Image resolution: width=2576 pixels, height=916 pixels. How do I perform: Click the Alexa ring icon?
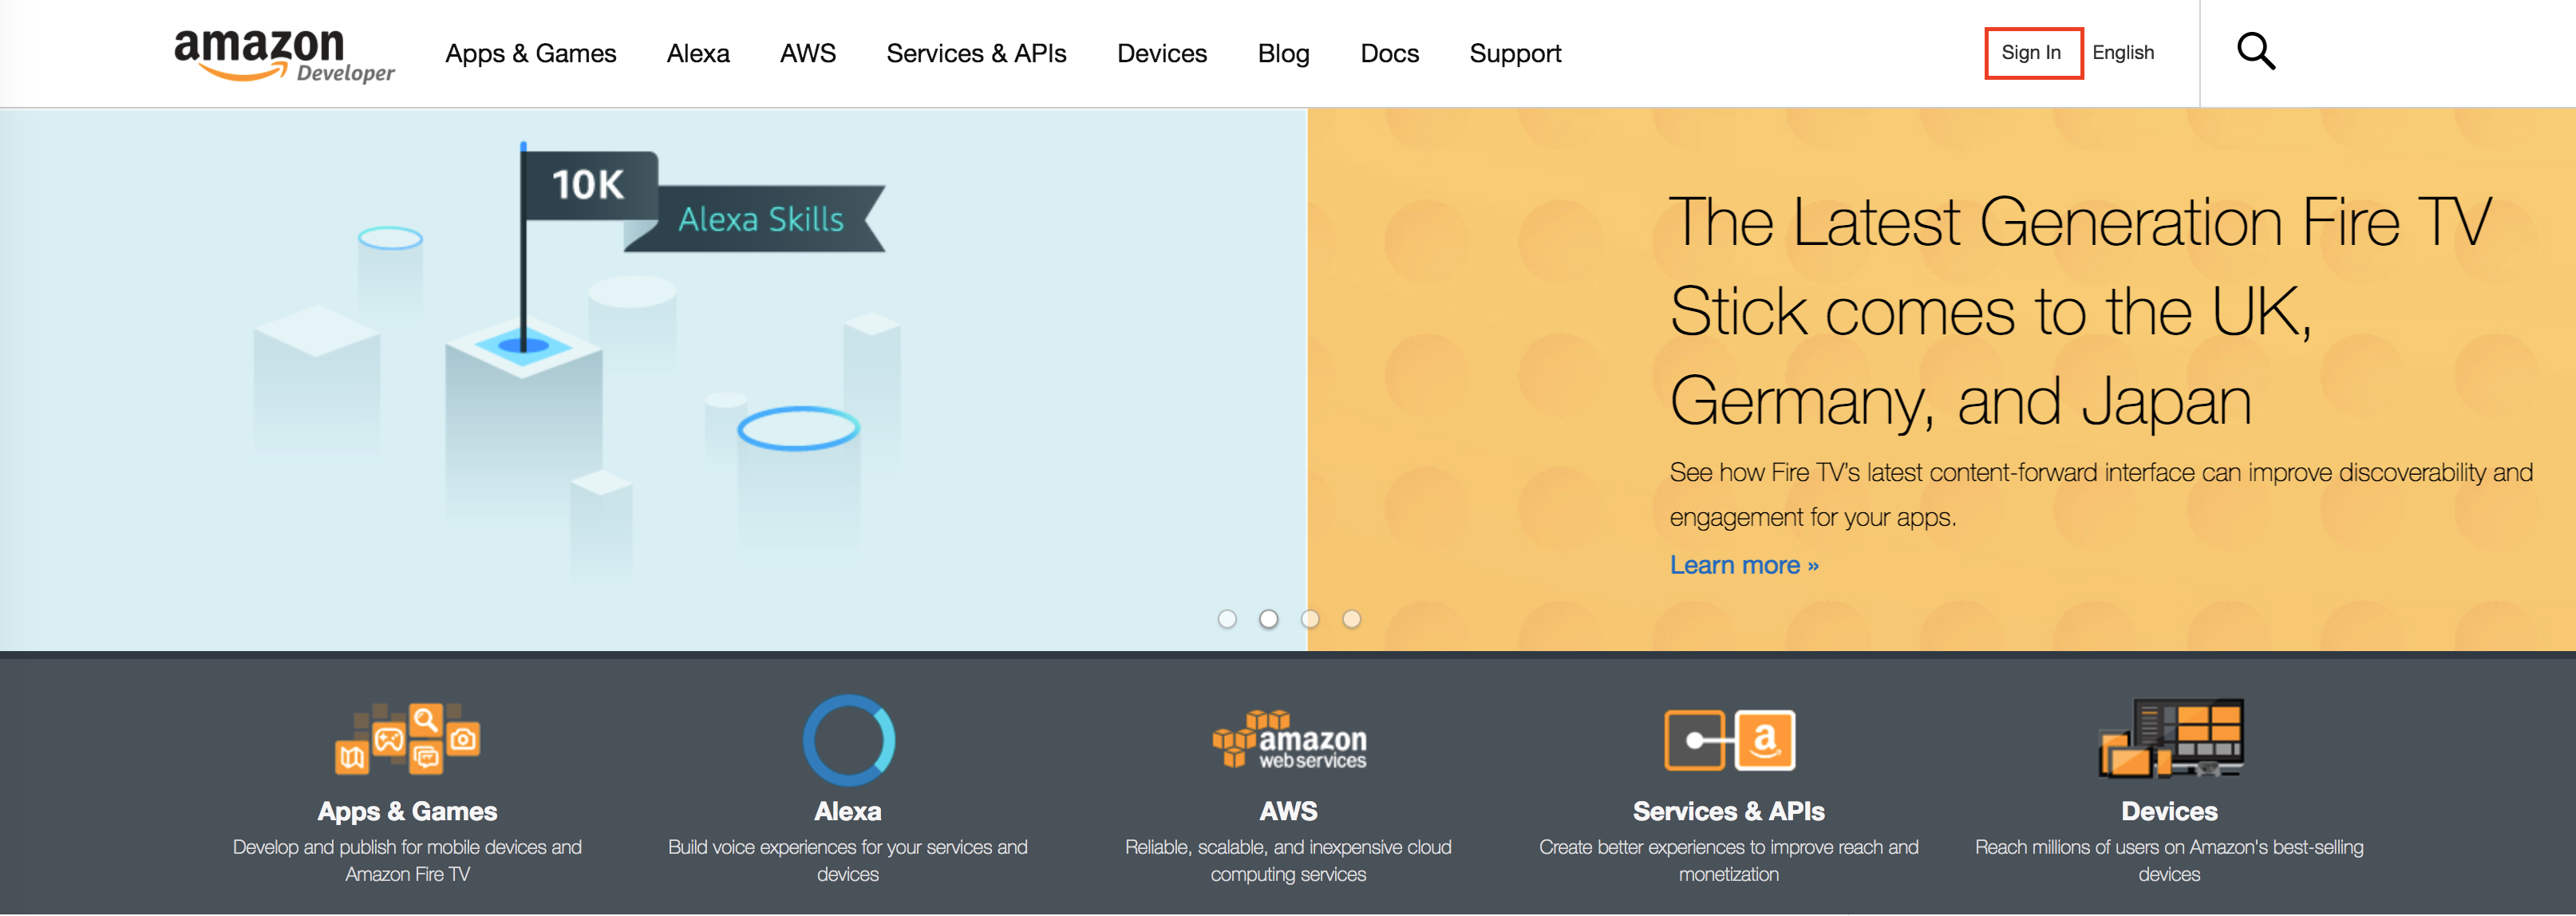click(x=848, y=740)
